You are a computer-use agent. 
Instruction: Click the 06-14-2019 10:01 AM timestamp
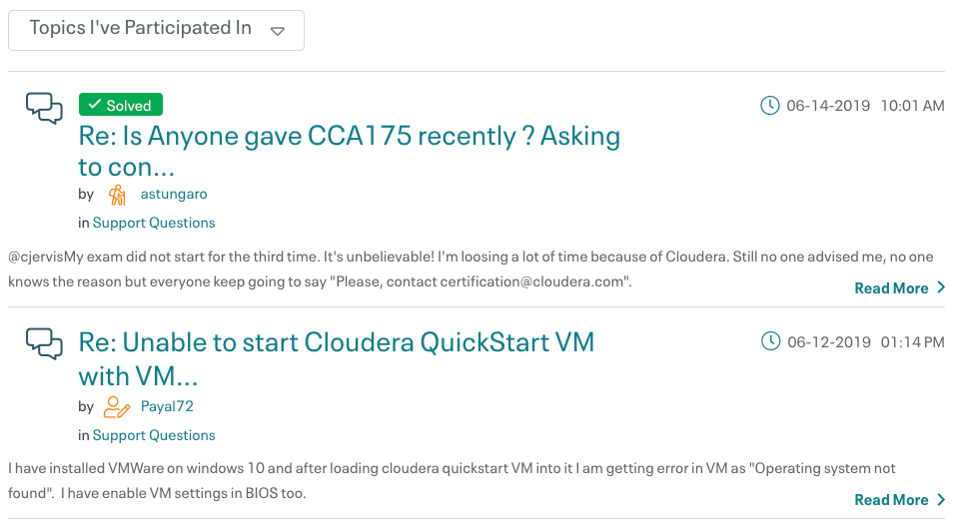tap(864, 106)
